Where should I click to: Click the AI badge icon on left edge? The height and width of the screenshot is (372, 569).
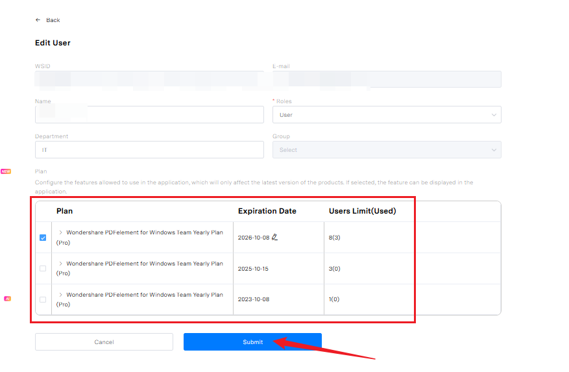[x=7, y=299]
